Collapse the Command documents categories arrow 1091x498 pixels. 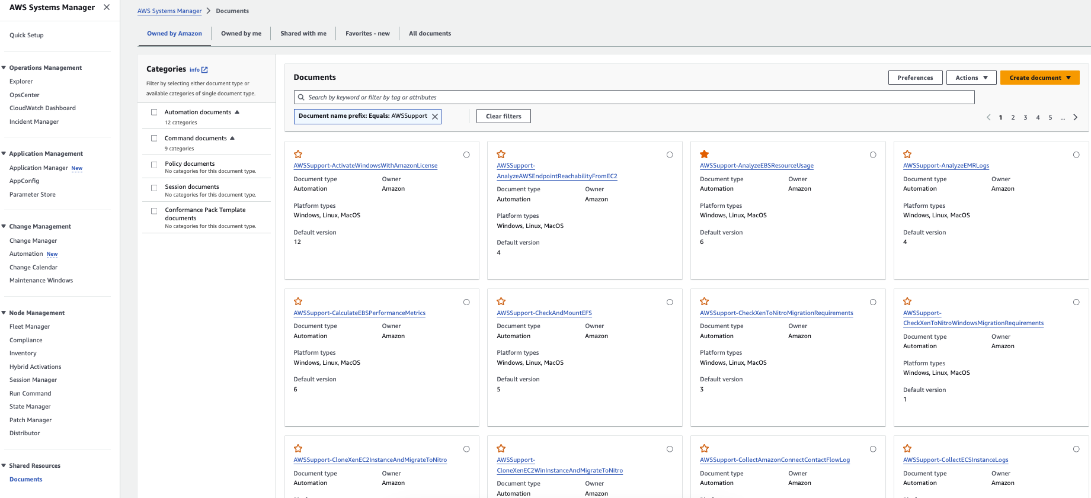click(232, 138)
